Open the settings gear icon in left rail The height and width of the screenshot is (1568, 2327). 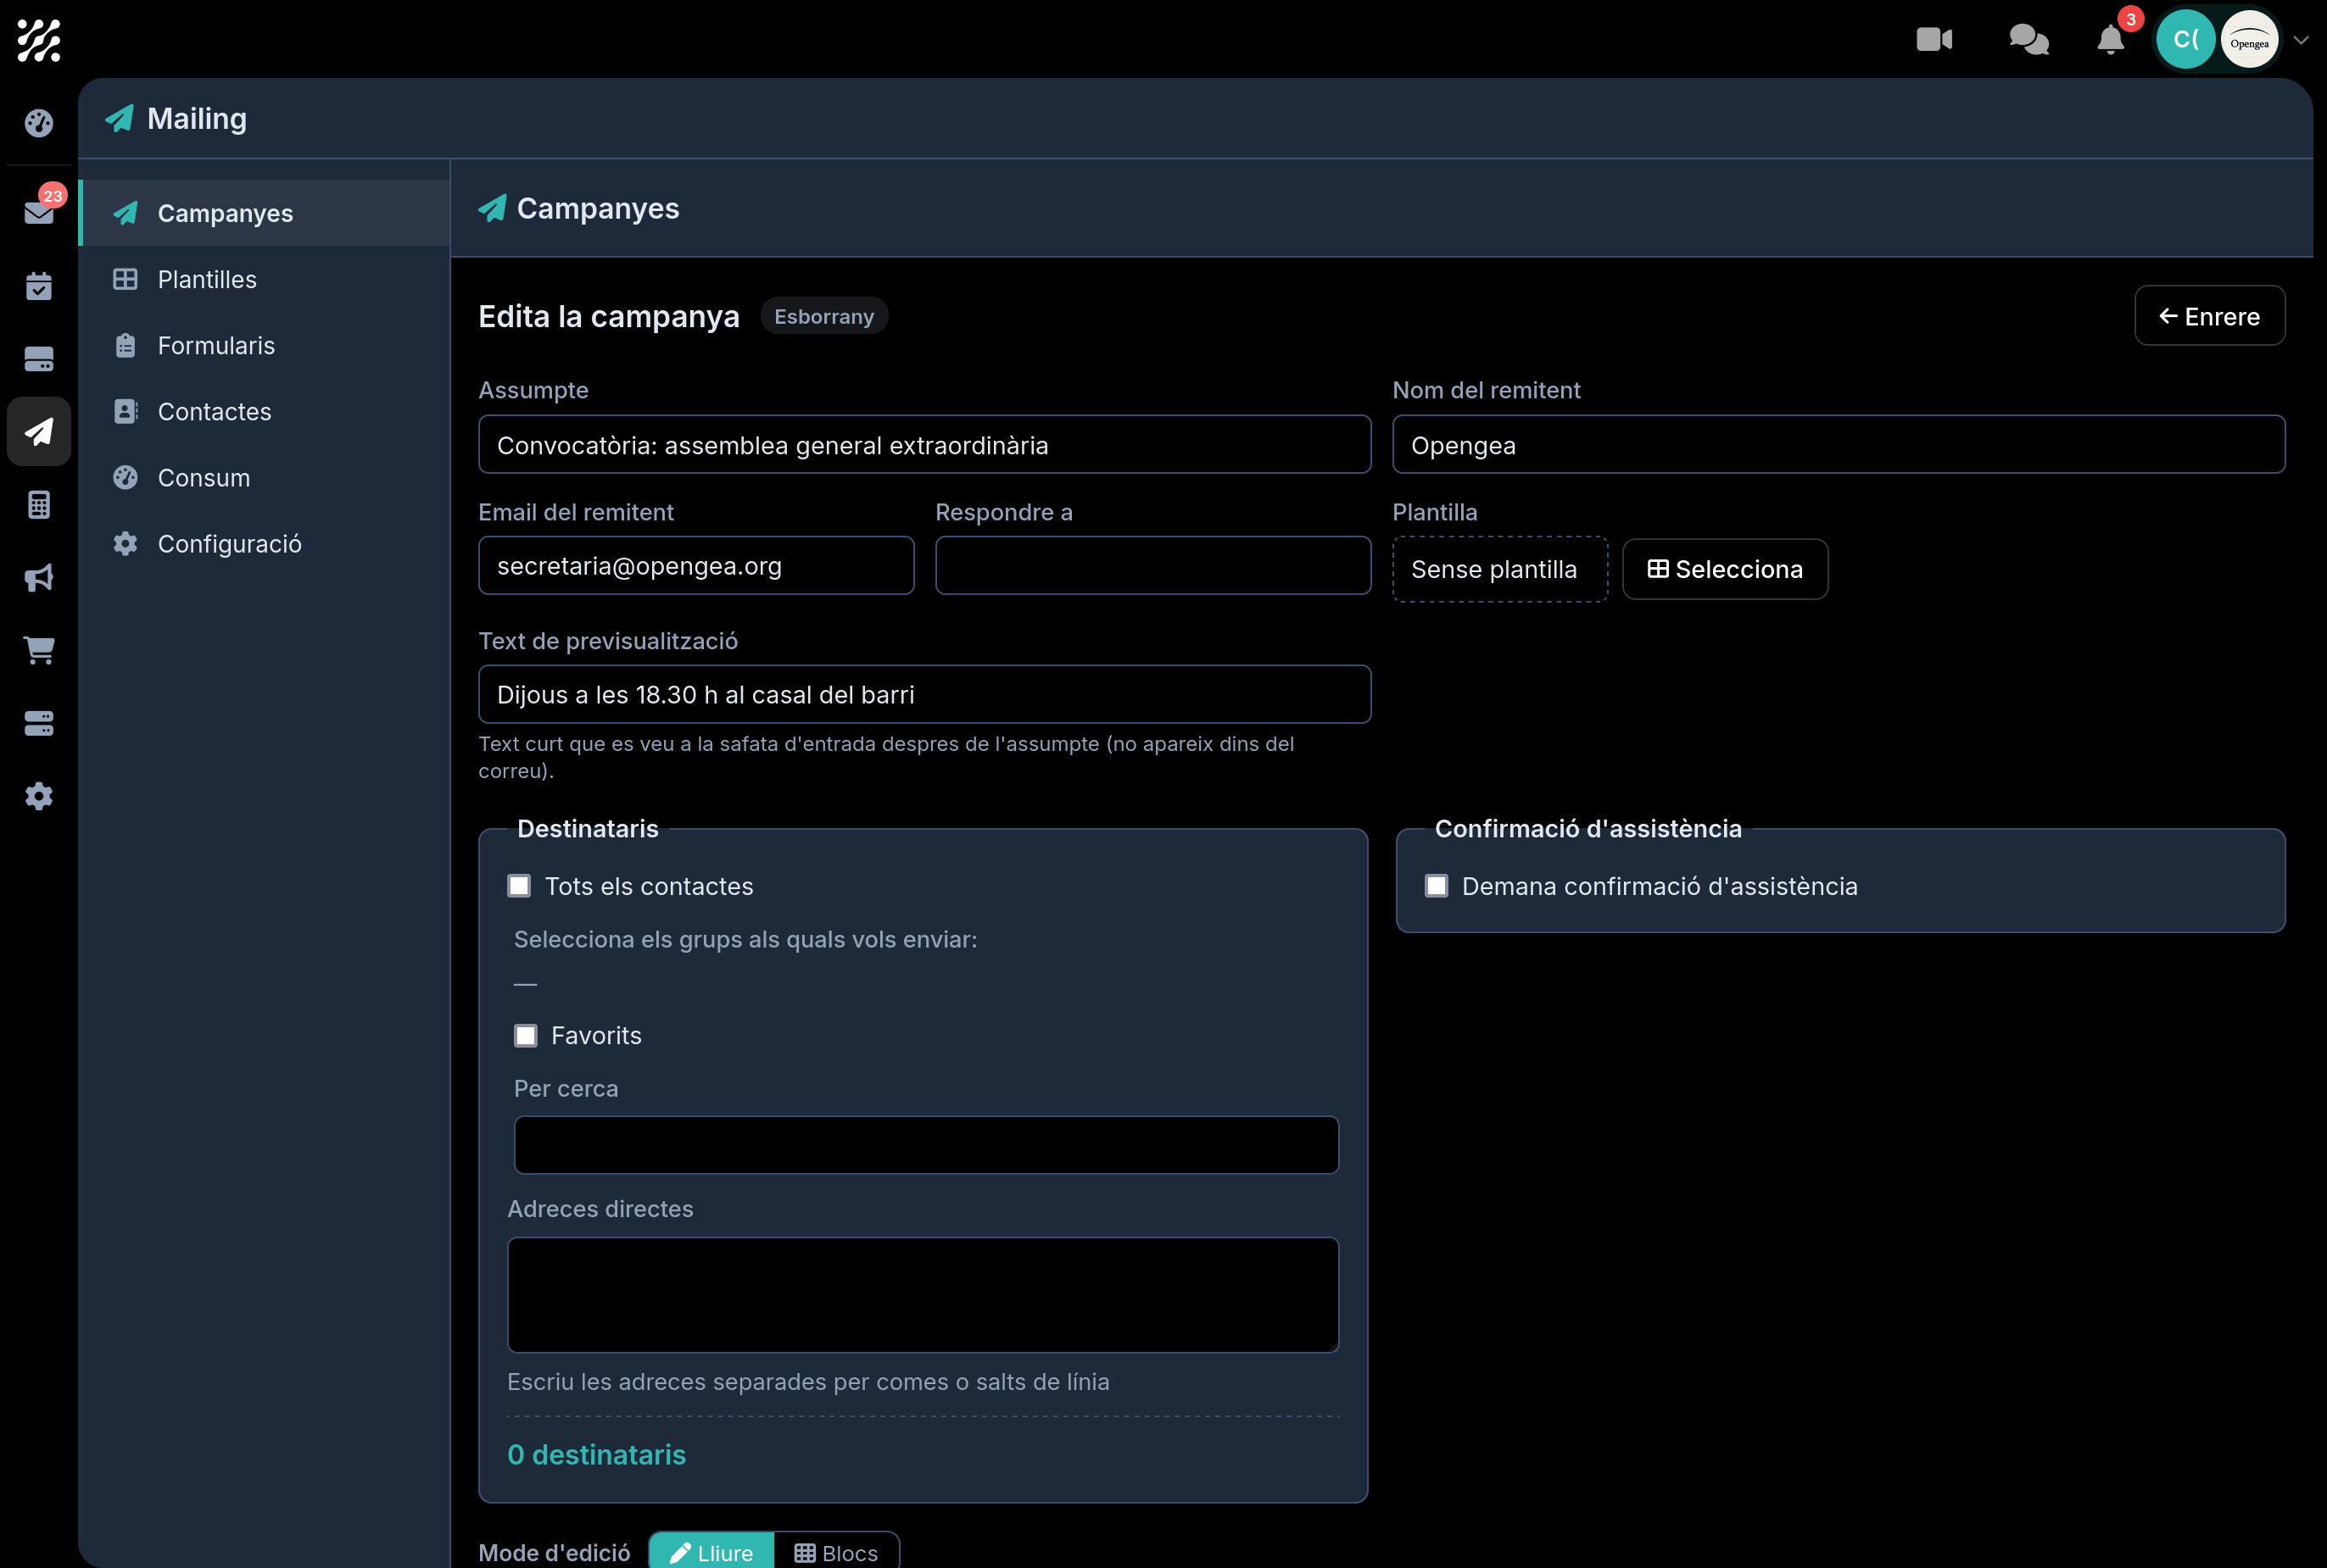(38, 796)
